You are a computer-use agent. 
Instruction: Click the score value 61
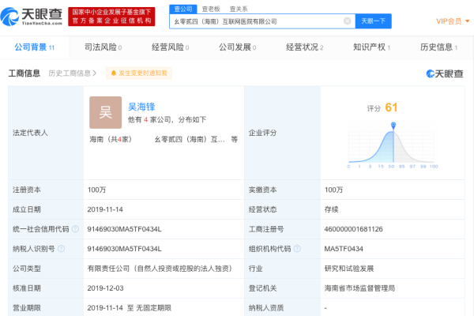coord(391,107)
